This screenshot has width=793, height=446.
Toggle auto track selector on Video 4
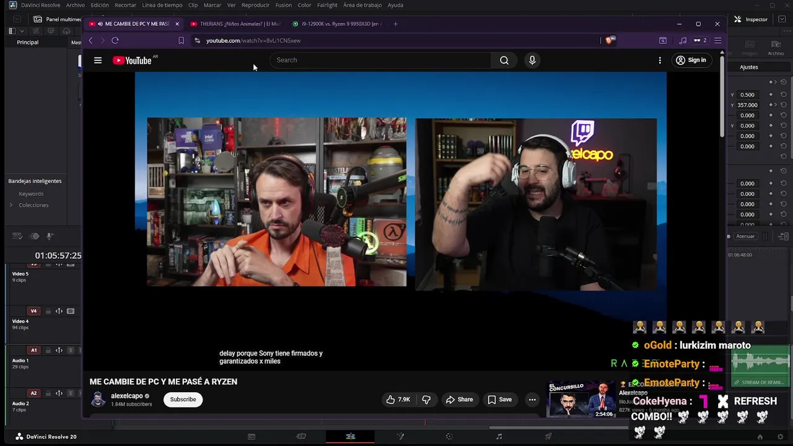59,311
